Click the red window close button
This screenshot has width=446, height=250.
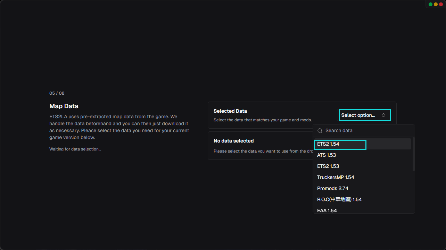(441, 5)
